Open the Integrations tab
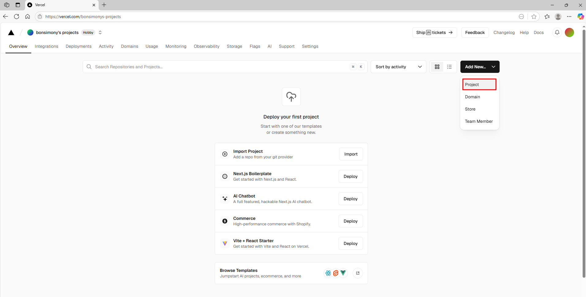Screen dimensions: 586x297 click(x=47, y=46)
